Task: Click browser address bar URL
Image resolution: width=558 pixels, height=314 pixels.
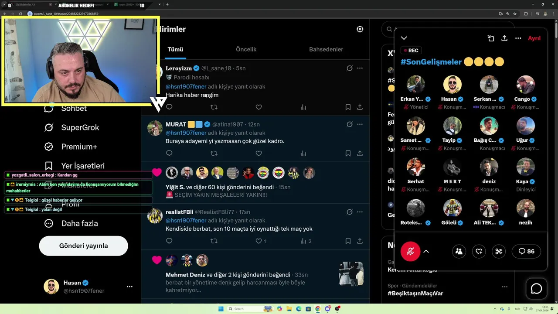Action: [66, 14]
